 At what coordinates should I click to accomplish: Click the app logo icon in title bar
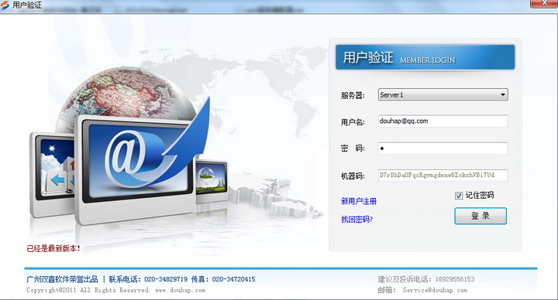click(5, 5)
